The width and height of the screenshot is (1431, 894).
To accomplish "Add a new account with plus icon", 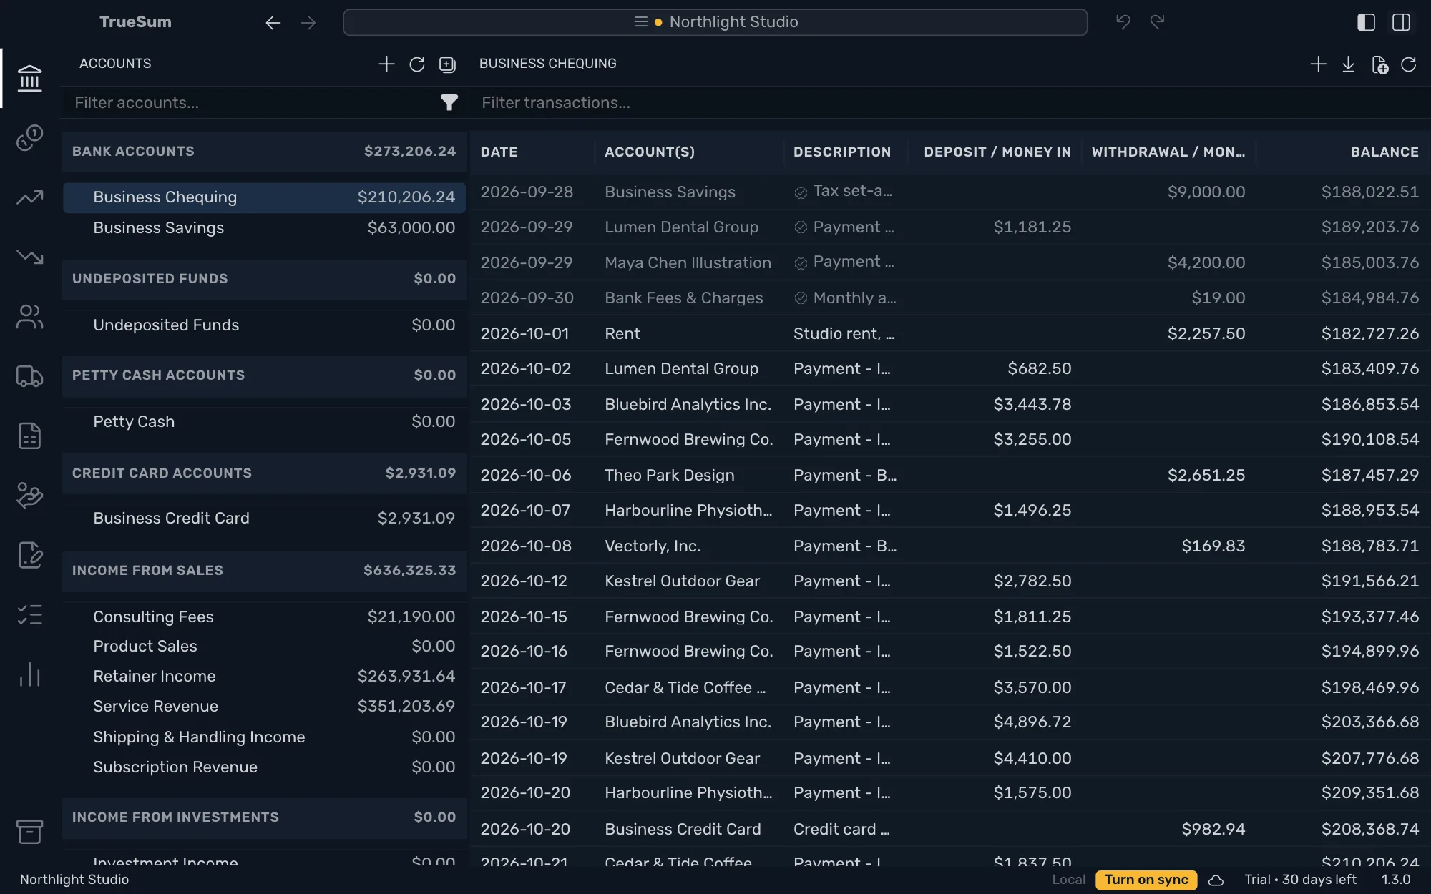I will click(x=386, y=64).
